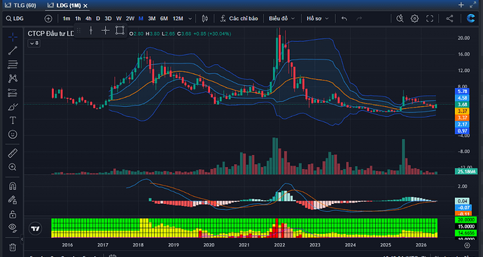Select the 1m timeframe
This screenshot has height=257, width=483.
point(66,18)
